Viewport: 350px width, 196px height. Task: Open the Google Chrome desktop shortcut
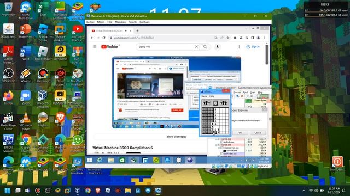click(x=26, y=143)
